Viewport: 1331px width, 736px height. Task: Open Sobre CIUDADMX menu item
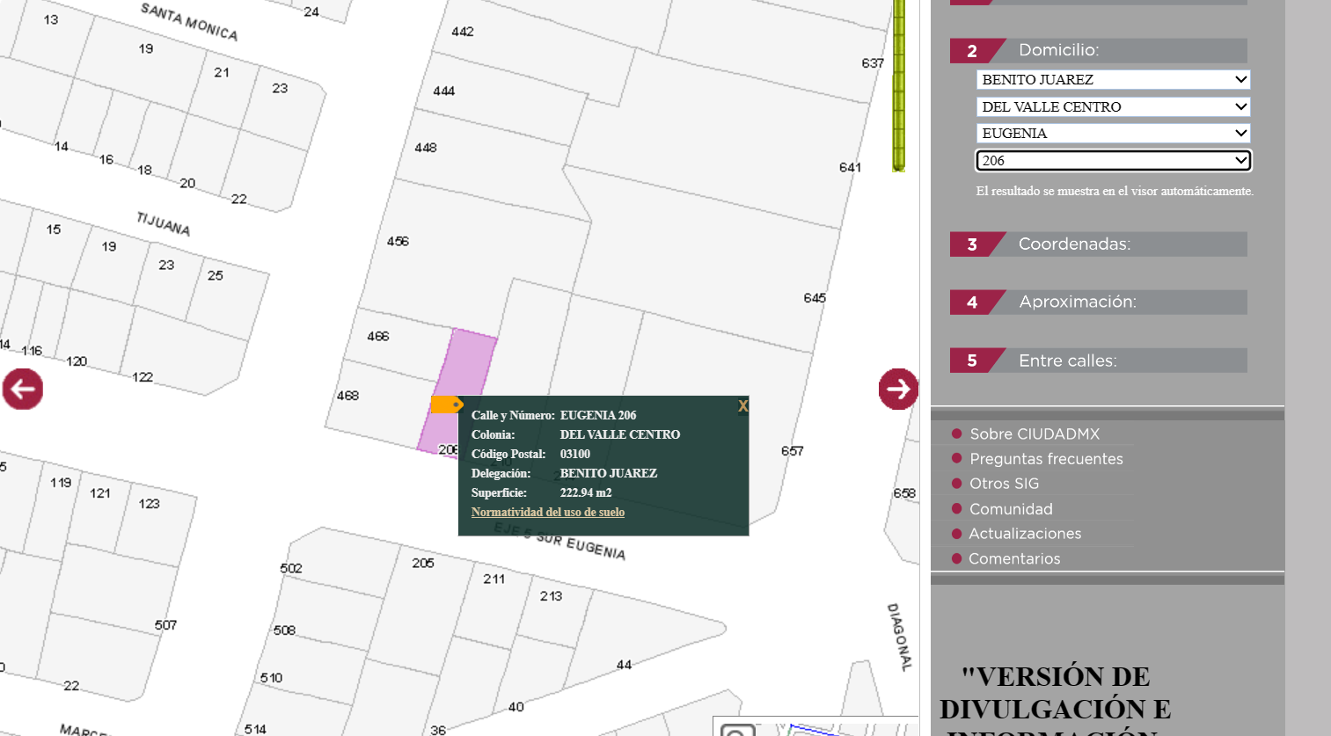click(x=1035, y=434)
